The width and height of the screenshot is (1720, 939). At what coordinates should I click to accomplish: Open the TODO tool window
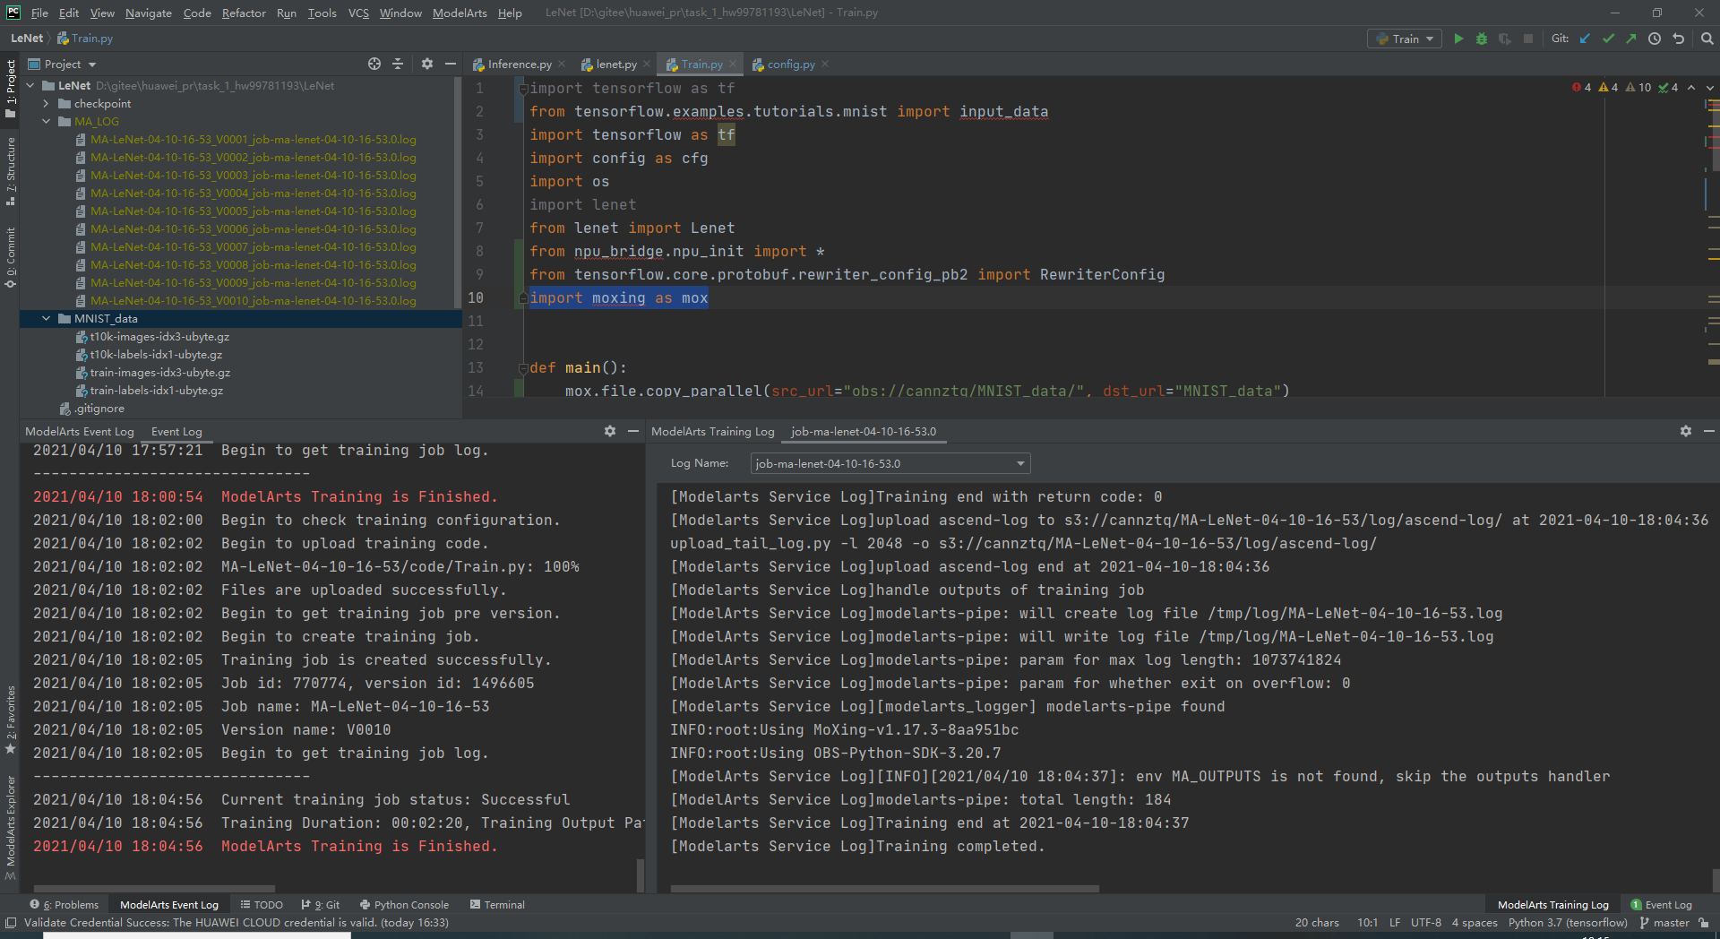pos(262,904)
